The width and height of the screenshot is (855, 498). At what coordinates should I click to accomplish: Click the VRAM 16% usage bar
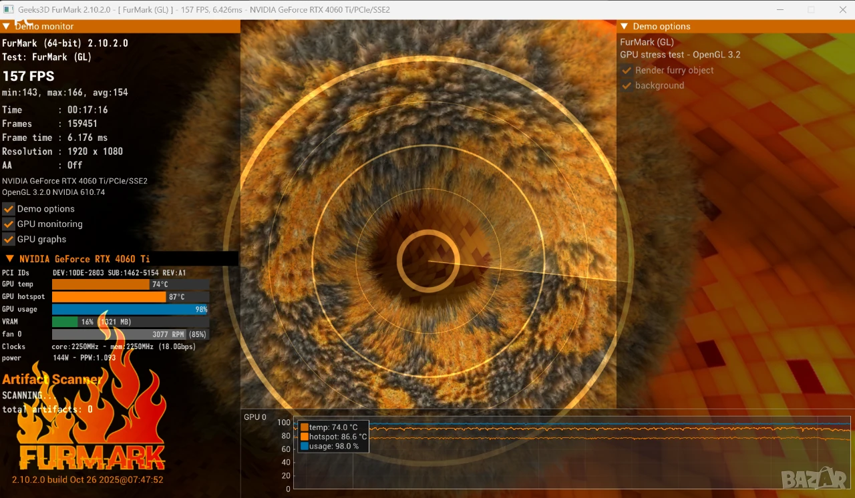pyautogui.click(x=130, y=322)
